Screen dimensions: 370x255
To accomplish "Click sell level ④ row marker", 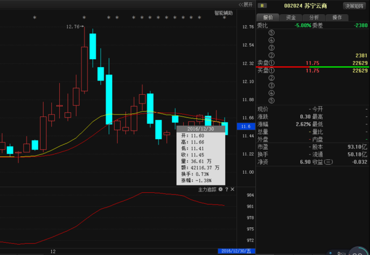I will coord(271,40).
